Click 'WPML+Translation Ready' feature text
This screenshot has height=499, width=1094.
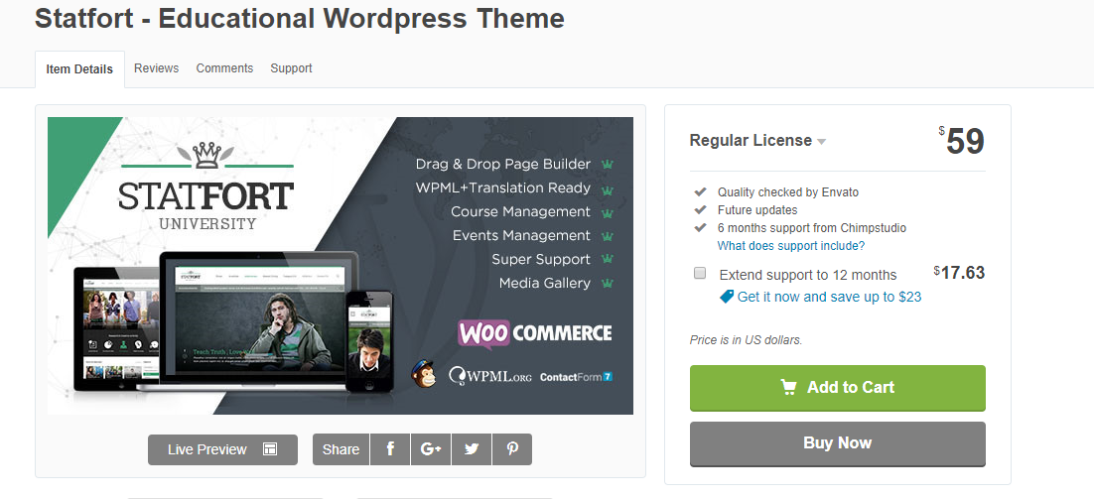(x=503, y=188)
